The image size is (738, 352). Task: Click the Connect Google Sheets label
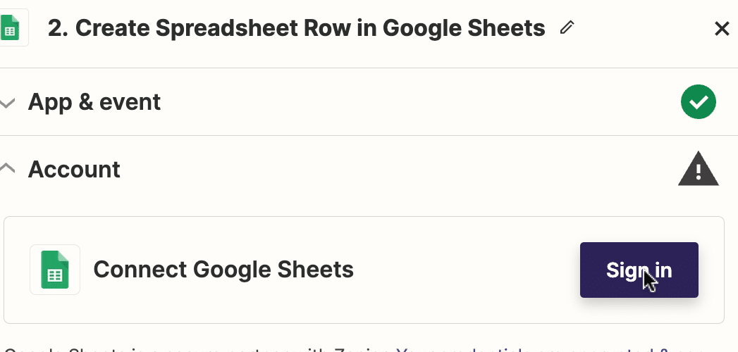point(223,270)
